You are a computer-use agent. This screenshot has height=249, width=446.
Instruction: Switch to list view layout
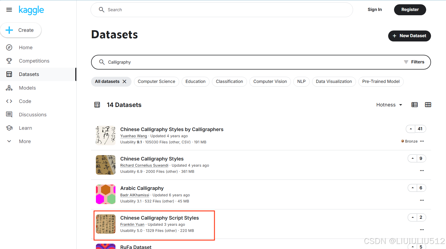tap(414, 105)
